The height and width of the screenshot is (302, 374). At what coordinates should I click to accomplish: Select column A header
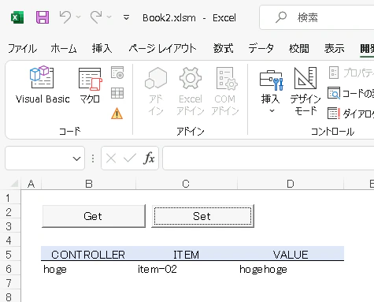pyautogui.click(x=31, y=184)
